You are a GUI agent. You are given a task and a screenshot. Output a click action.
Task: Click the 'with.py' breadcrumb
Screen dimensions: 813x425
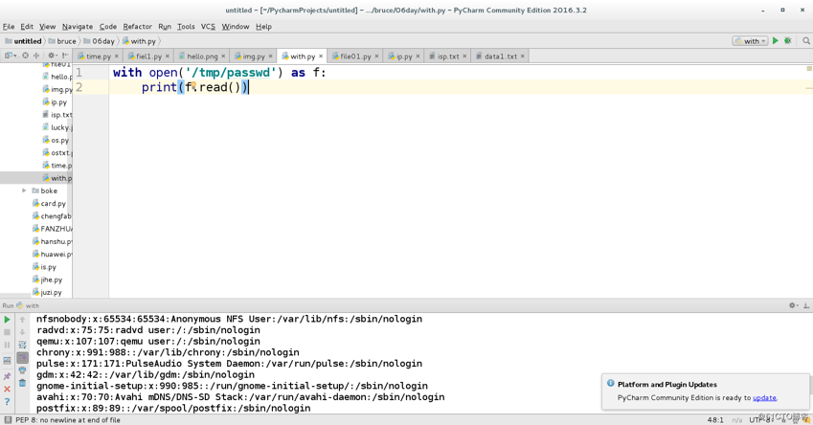pos(140,41)
